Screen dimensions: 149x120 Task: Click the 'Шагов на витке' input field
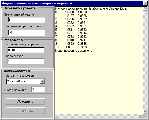click(x=38, y=89)
